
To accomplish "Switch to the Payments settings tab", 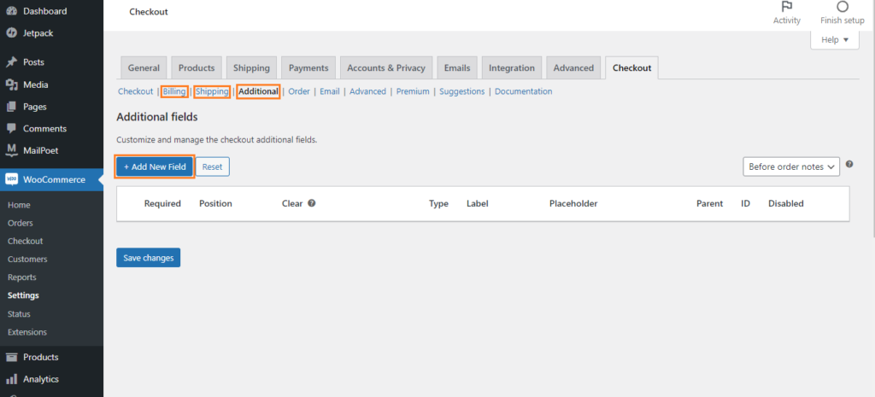I will click(x=308, y=67).
